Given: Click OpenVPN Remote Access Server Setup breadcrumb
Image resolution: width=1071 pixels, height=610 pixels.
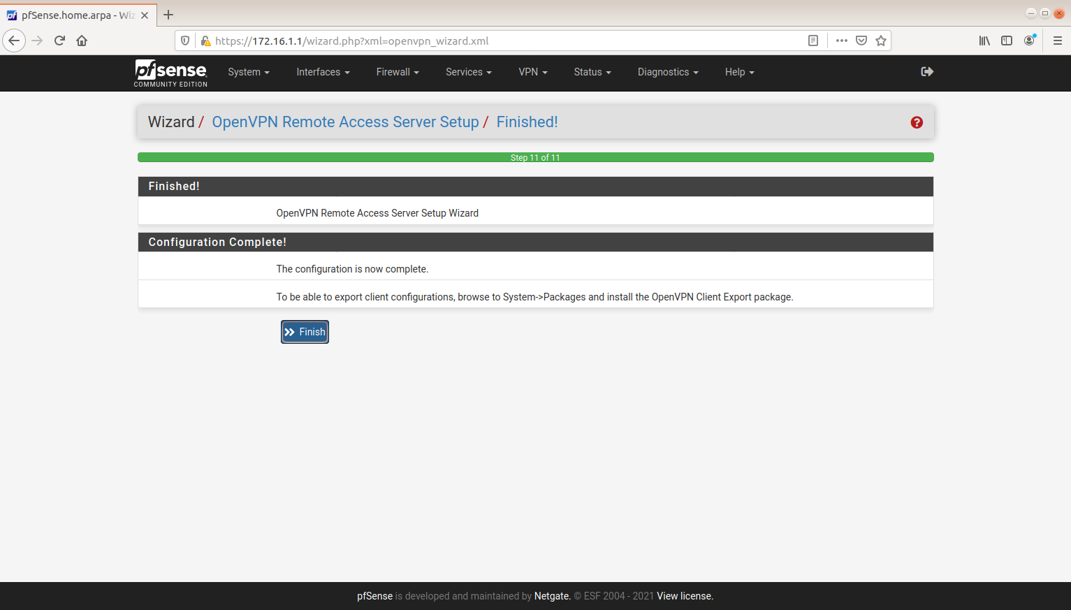Looking at the screenshot, I should point(345,122).
